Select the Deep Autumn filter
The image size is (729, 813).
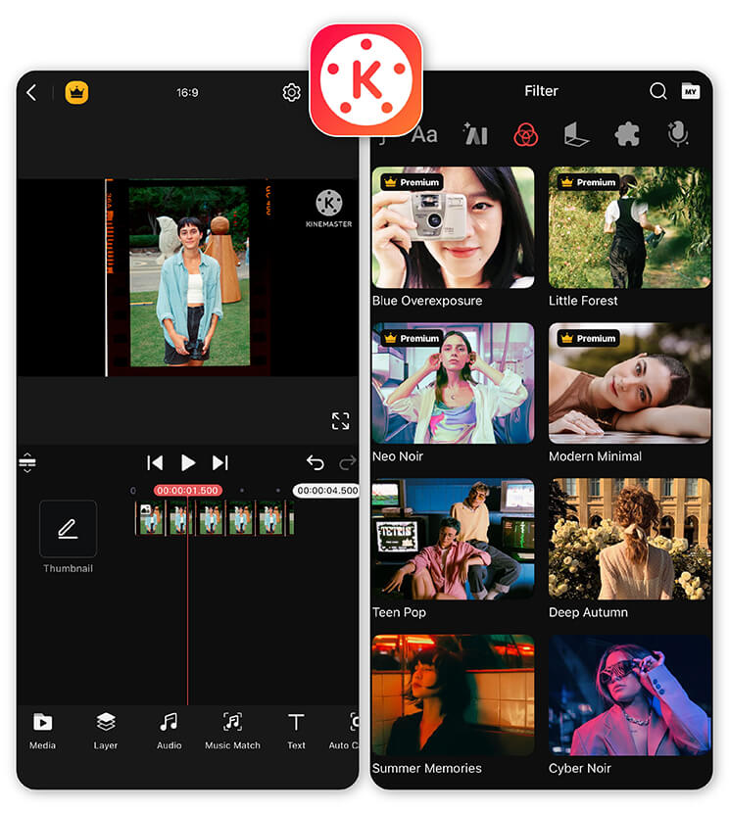[629, 540]
